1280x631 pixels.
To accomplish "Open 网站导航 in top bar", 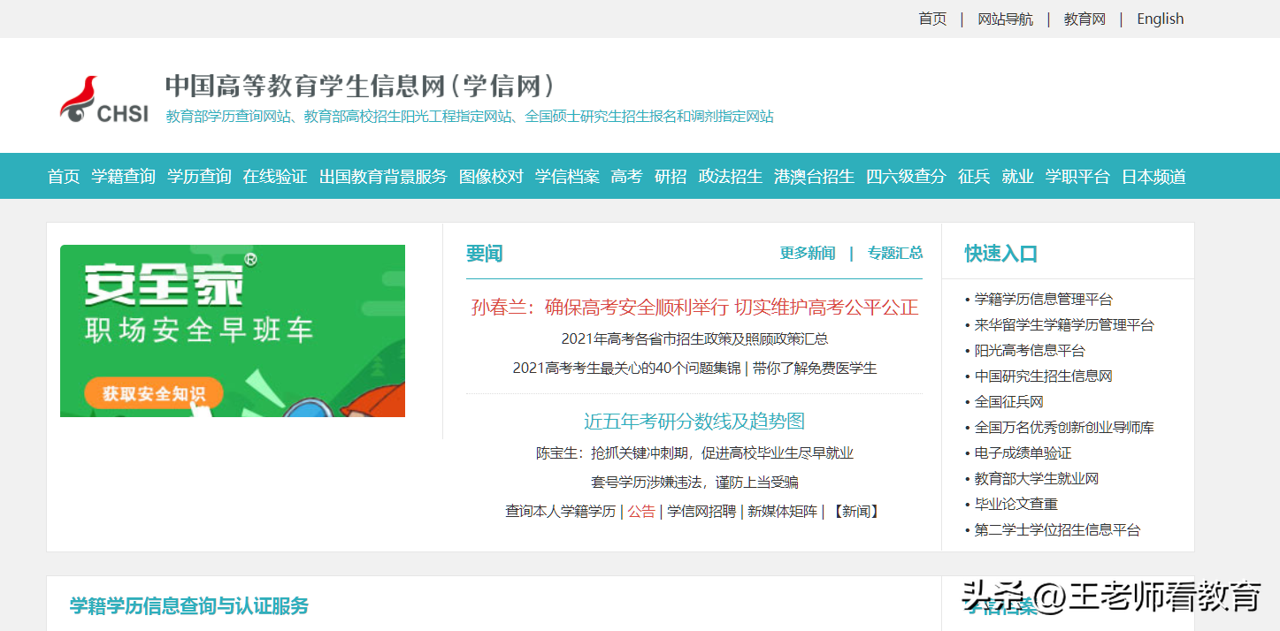I will click(x=1005, y=19).
